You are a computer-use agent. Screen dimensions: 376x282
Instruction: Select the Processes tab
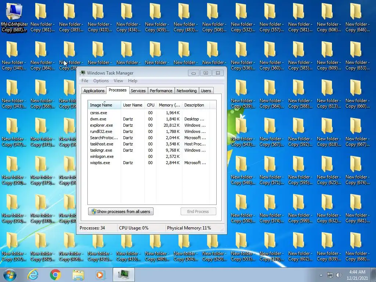point(117,90)
